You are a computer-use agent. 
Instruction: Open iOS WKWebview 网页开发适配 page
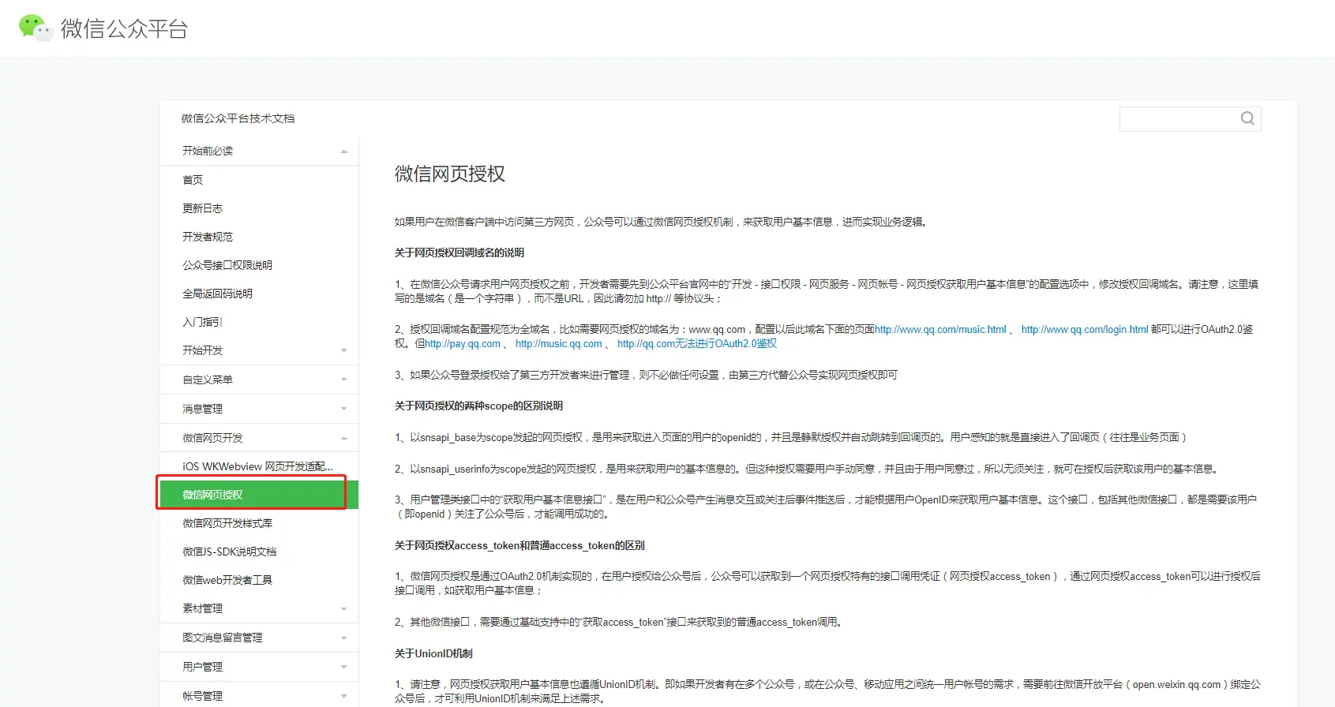tap(258, 466)
